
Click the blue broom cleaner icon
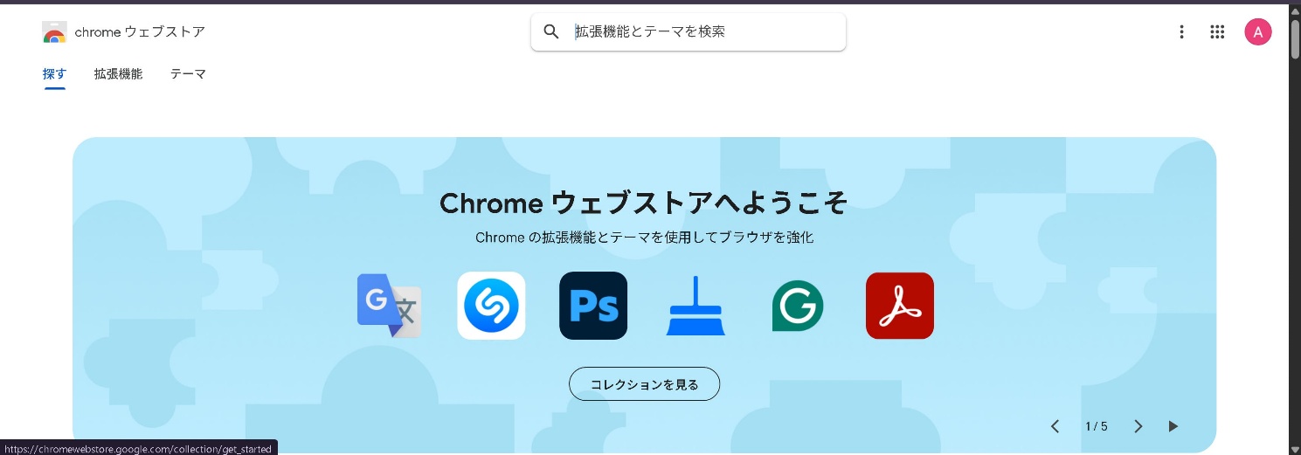click(695, 306)
